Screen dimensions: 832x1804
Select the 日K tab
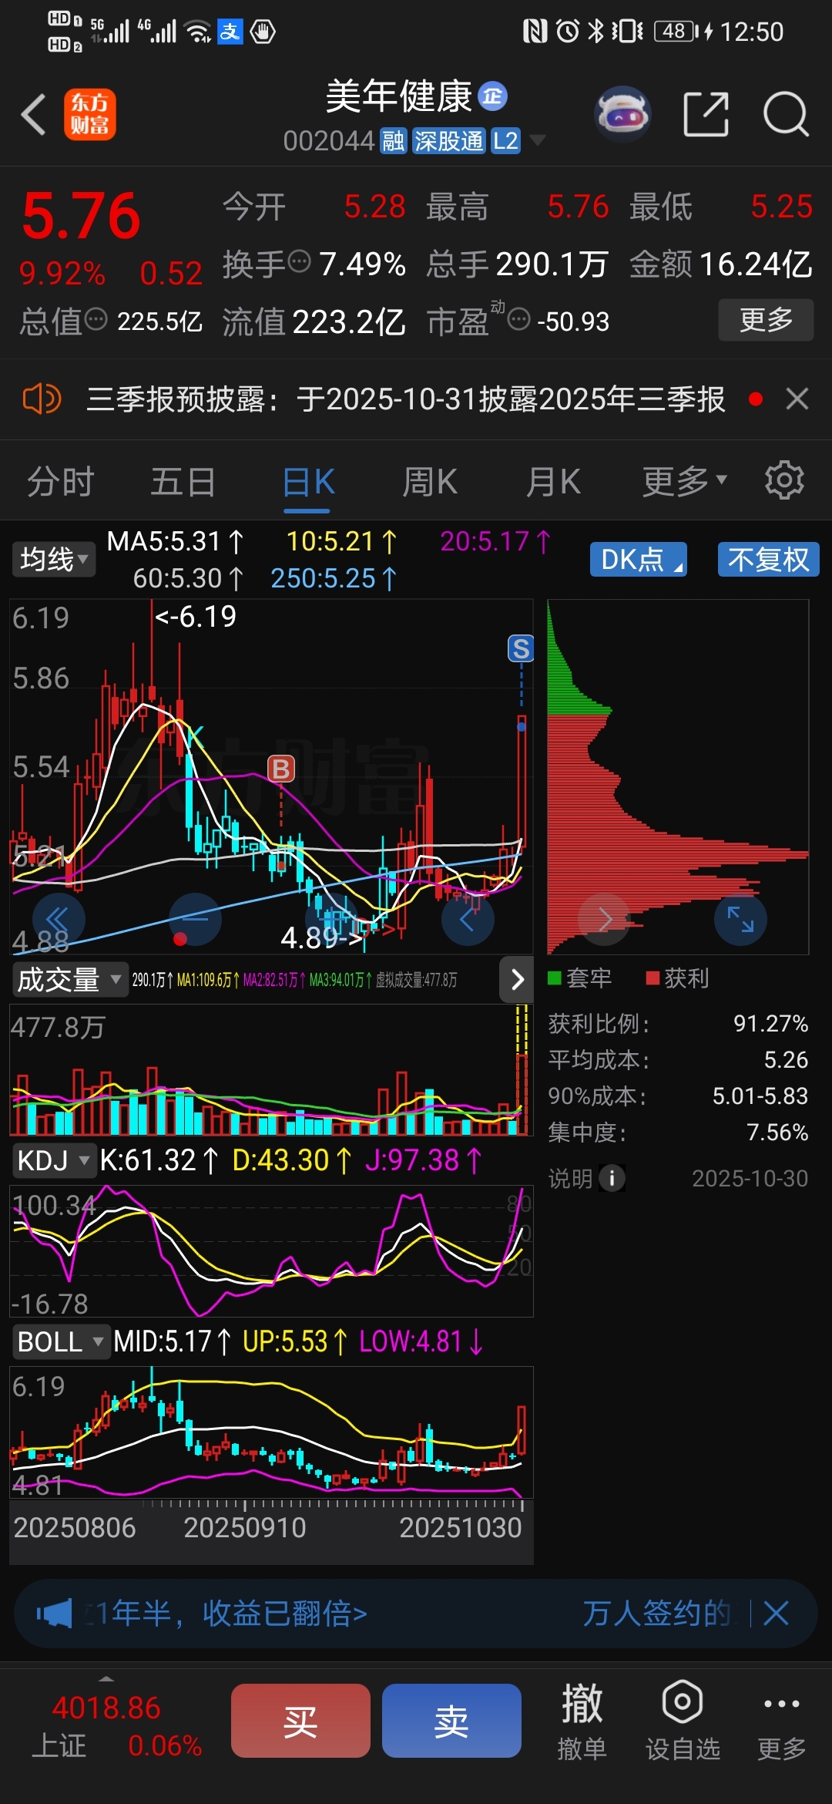tap(308, 483)
